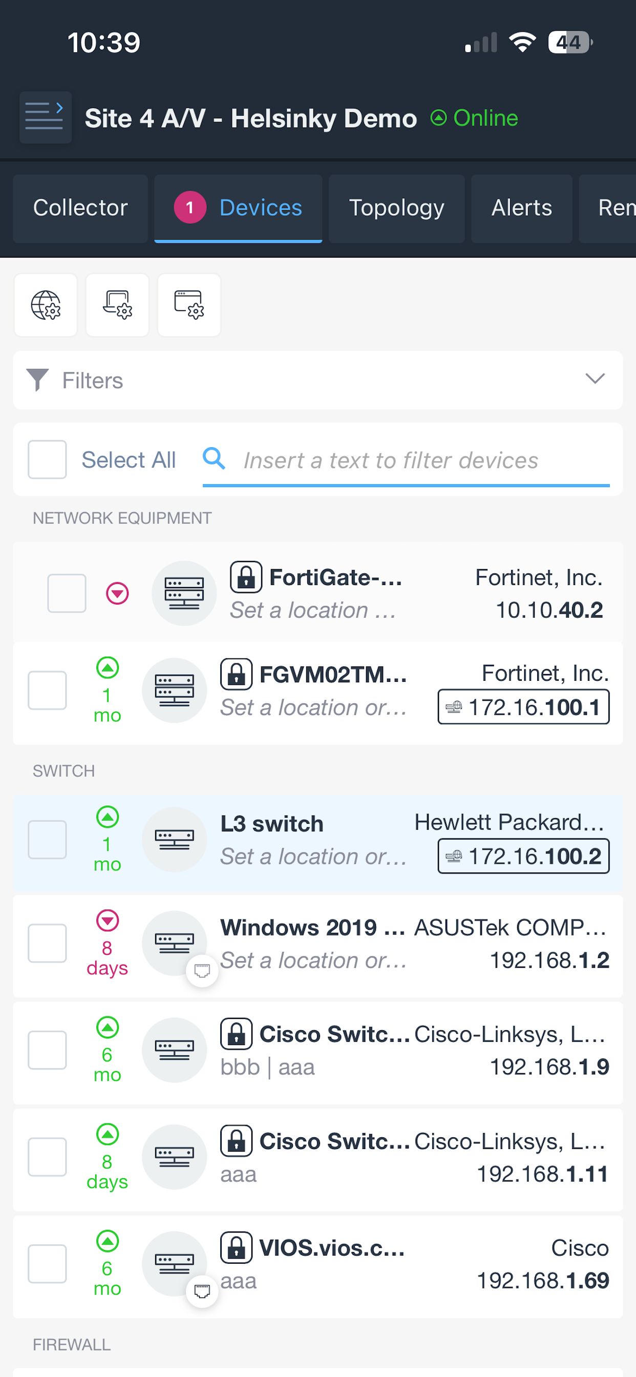Check the Cisco switch 192.168.1.11 checkbox
636x1377 pixels.
coord(47,1157)
